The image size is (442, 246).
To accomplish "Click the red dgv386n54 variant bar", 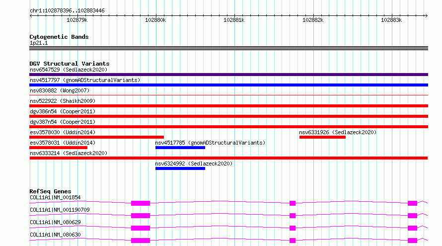I will pyautogui.click(x=228, y=116).
